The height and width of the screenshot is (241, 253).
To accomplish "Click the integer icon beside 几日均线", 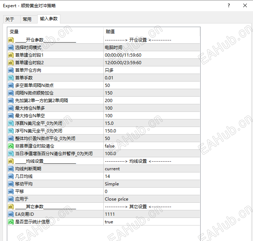I will (10, 176).
